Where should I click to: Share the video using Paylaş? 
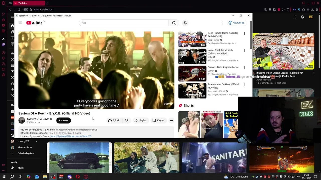[140, 120]
